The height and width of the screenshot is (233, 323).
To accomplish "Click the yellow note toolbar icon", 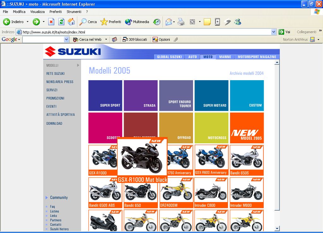I will pos(207,22).
